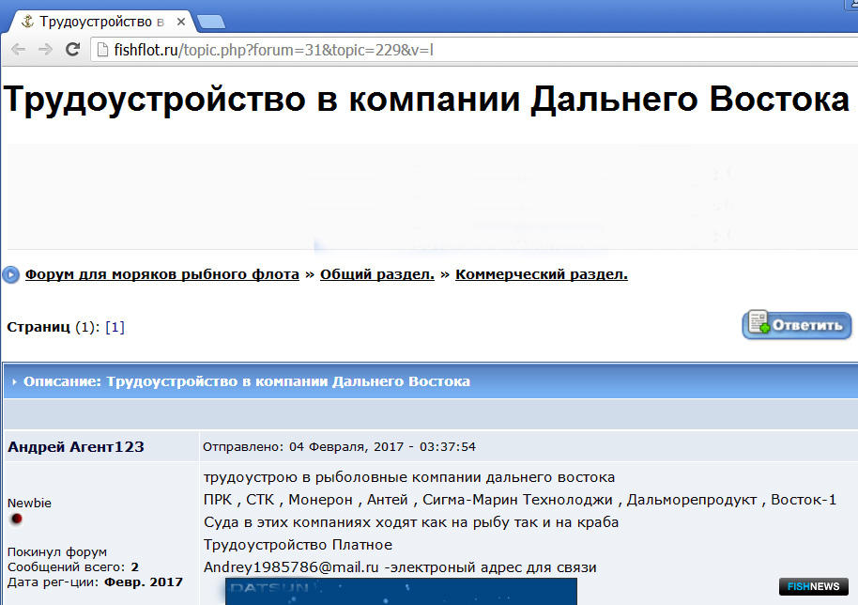Reload the page with refresh icon
858x605 pixels.
73,50
